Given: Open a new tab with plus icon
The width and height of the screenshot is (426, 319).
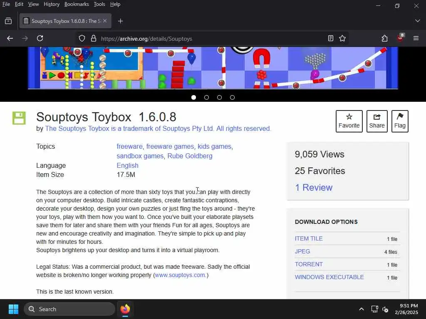Looking at the screenshot, I should (x=120, y=21).
